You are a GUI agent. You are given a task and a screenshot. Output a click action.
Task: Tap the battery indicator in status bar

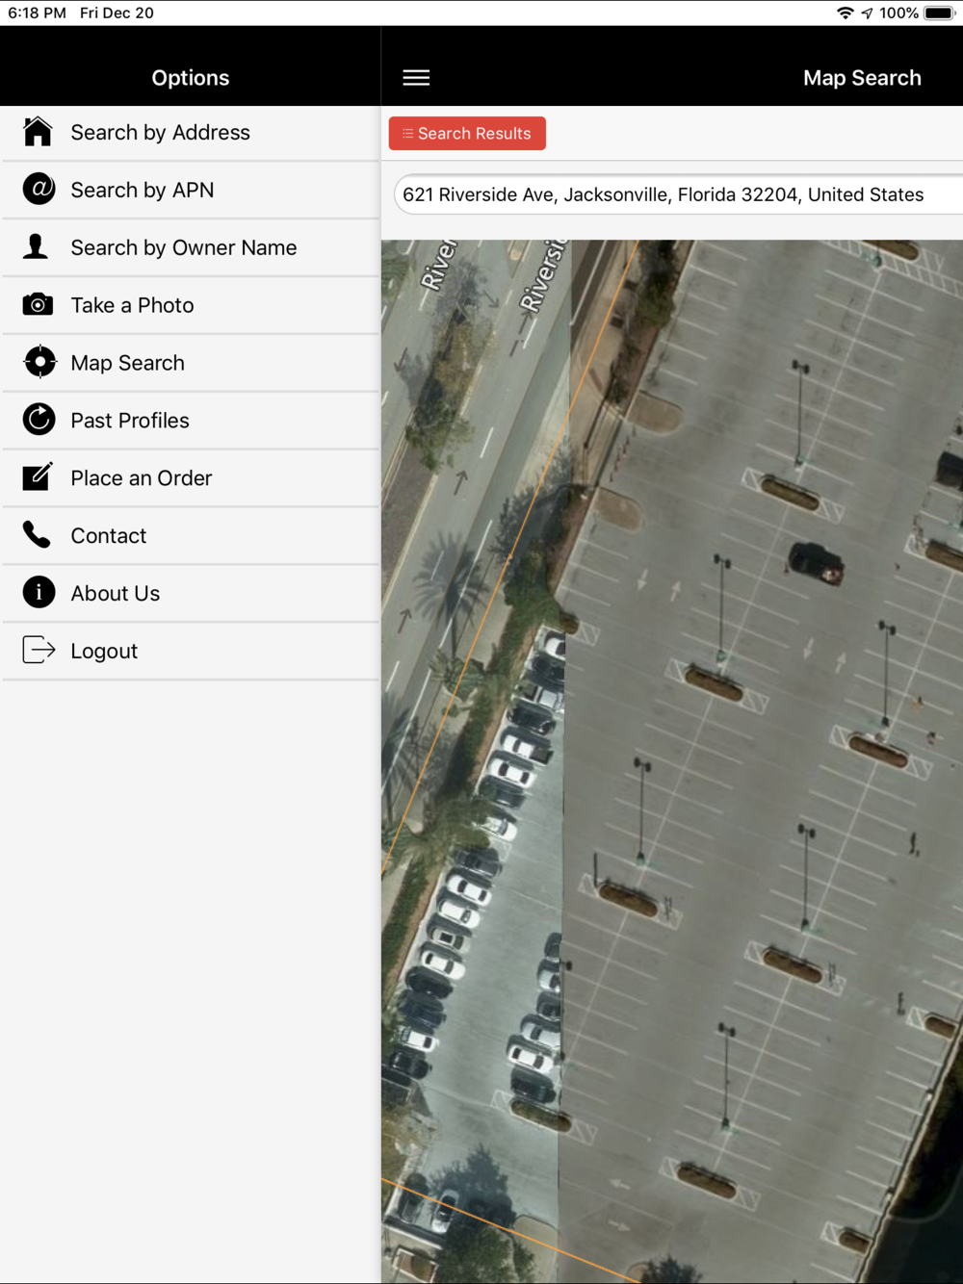(939, 13)
